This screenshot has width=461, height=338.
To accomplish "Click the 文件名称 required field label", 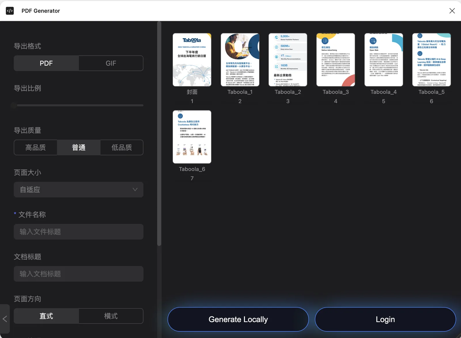I will coord(32,214).
